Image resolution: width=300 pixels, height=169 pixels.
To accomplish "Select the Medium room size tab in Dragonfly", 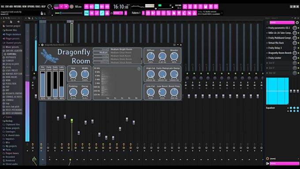I will pyautogui.click(x=101, y=53).
